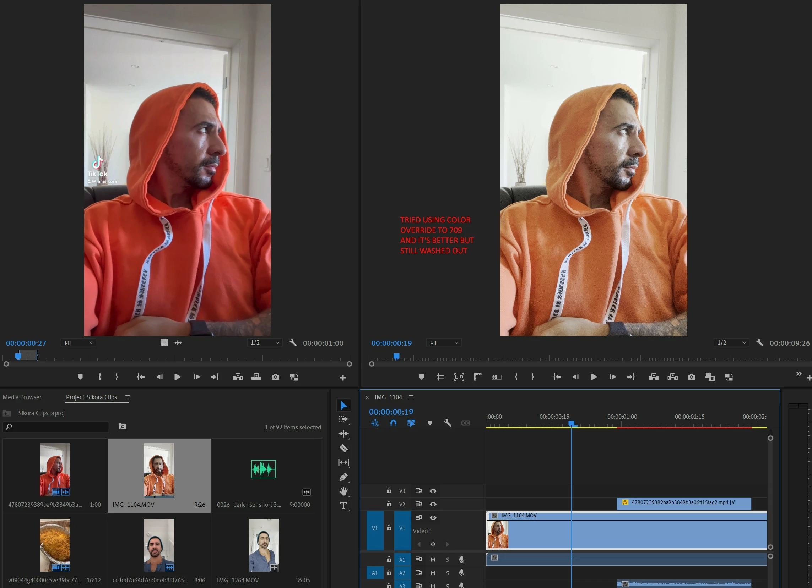Open Project: Sikora Clips panel menu
This screenshot has height=588, width=812.
click(x=128, y=397)
